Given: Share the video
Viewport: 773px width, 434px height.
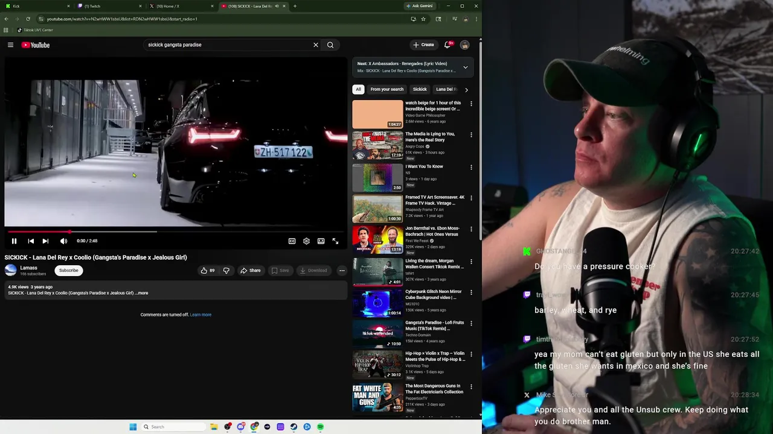Looking at the screenshot, I should click(x=251, y=271).
